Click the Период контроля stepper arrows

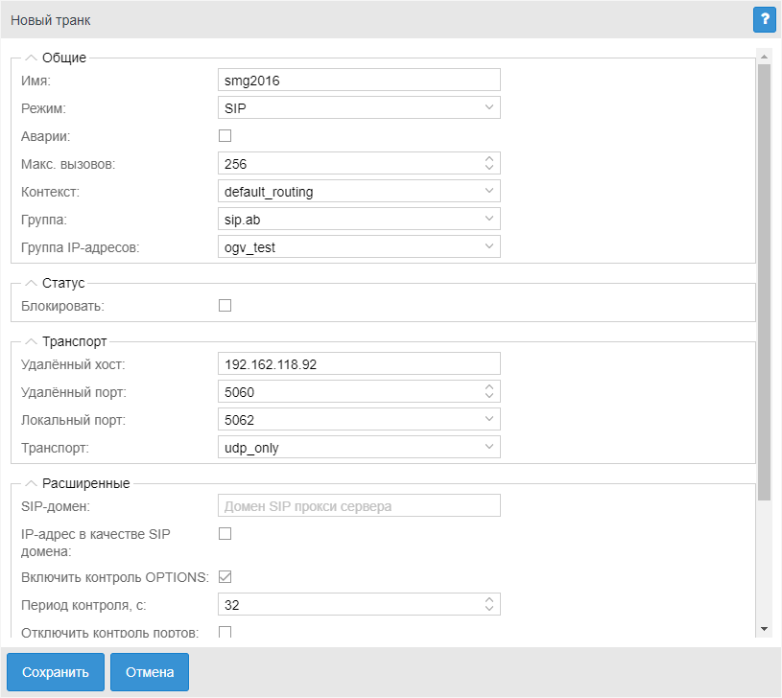488,604
